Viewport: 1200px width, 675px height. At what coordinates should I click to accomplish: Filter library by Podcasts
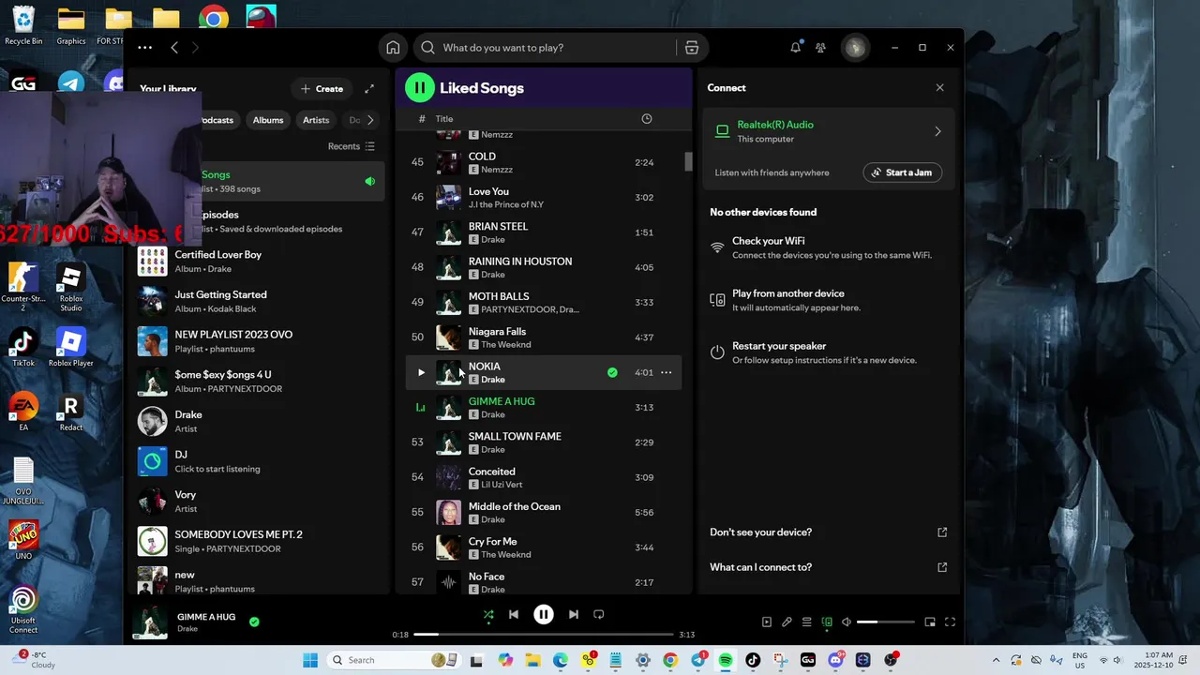coord(216,120)
